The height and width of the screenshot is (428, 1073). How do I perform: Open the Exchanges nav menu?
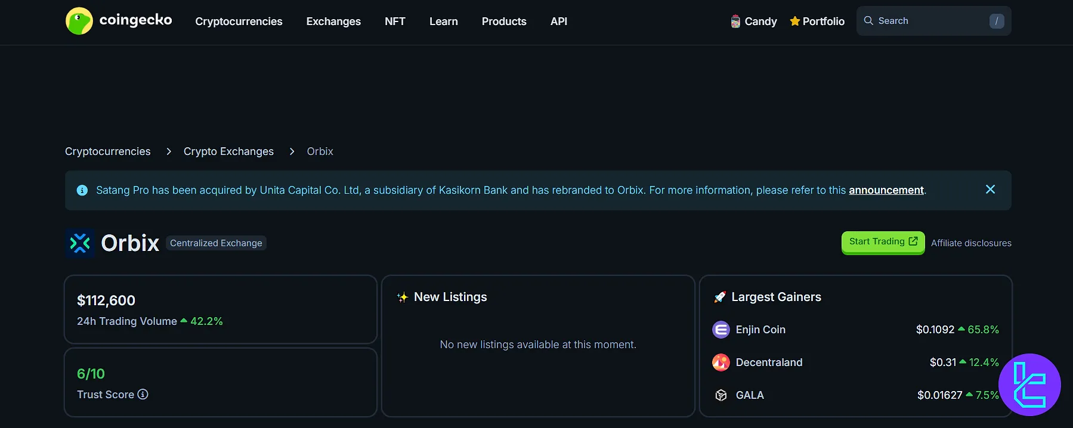point(333,21)
